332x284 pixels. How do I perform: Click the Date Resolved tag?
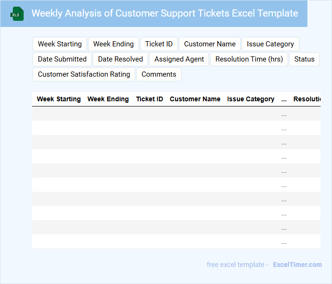(121, 59)
